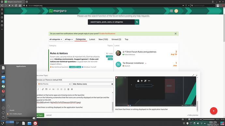Open Window panel in Vivaldi side panel
Viewport: 225px width, 126px height.
coord(2,25)
